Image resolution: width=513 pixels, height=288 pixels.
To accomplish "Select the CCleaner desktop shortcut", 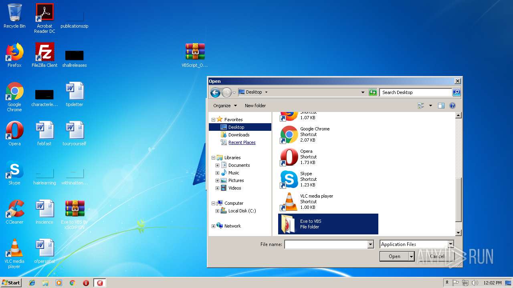I will (x=14, y=212).
